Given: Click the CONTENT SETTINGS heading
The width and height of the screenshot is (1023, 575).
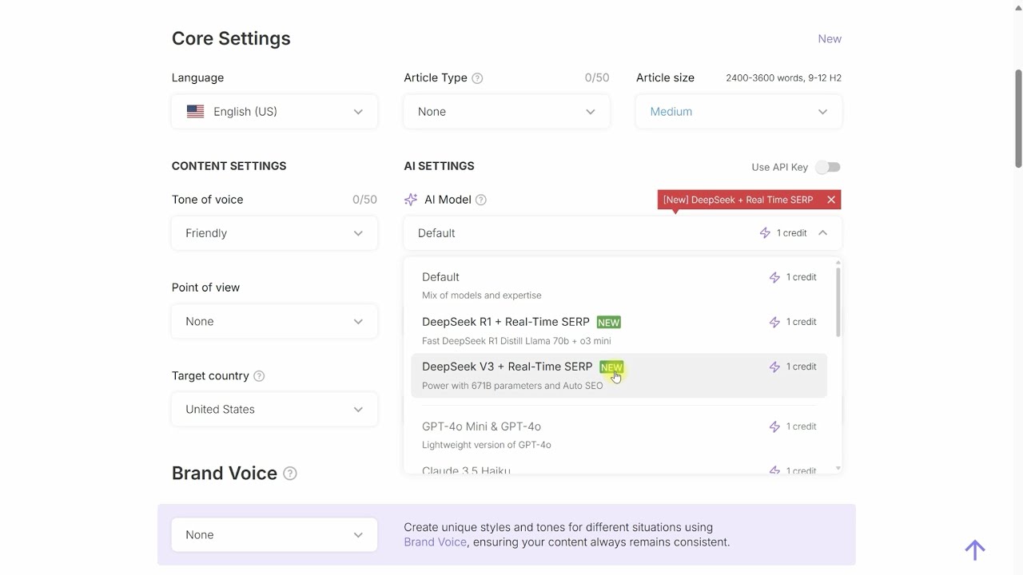Looking at the screenshot, I should click(229, 166).
